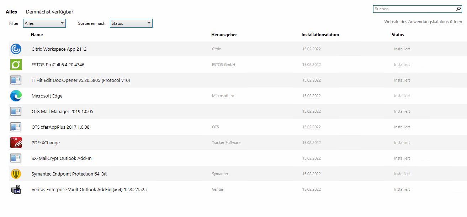Click the search magnifier icon
The width and height of the screenshot is (467, 217).
[x=458, y=9]
